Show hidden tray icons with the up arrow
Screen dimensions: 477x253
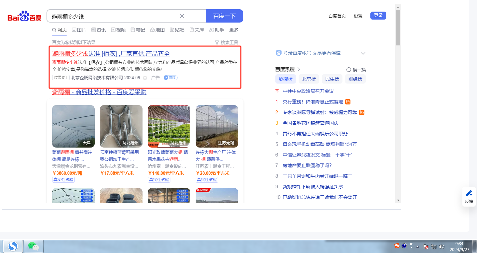418,247
